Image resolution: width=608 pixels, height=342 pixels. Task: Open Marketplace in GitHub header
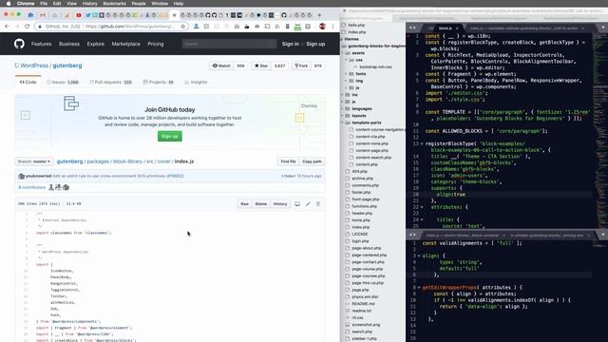click(126, 44)
